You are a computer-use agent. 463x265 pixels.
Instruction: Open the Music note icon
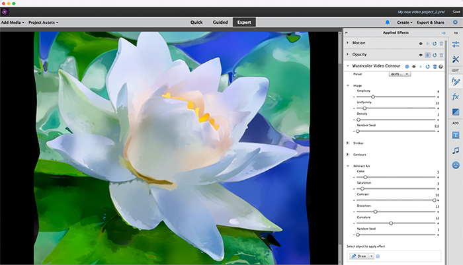click(455, 151)
